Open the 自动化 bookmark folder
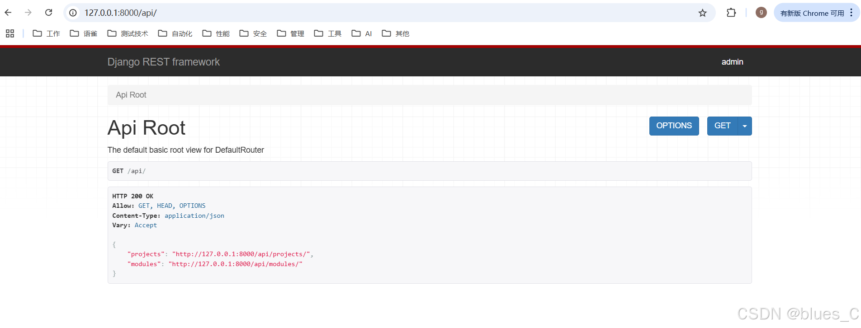The width and height of the screenshot is (861, 328). [175, 33]
